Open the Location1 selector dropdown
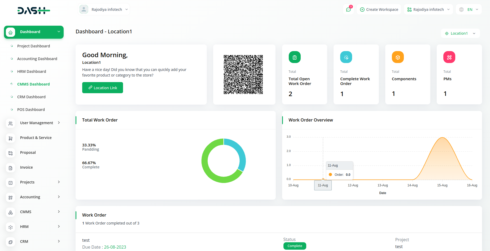This screenshot has width=490, height=251. 460,33
